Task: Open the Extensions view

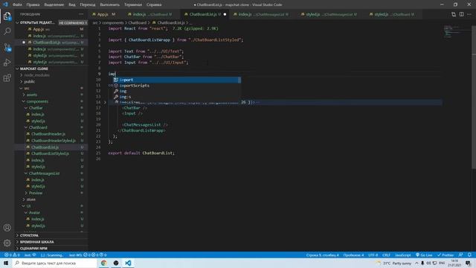Action: click(7, 78)
